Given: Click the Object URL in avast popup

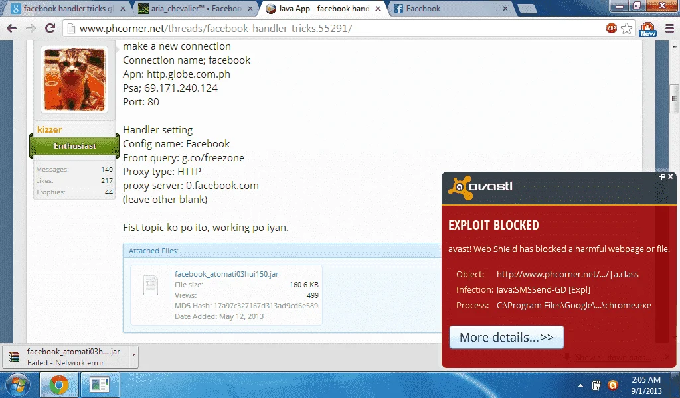Looking at the screenshot, I should pyautogui.click(x=567, y=274).
